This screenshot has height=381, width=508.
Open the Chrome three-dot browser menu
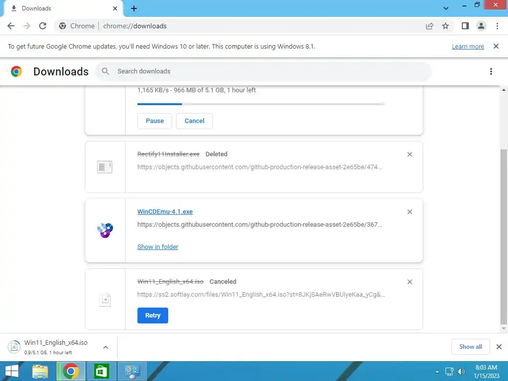pos(497,26)
